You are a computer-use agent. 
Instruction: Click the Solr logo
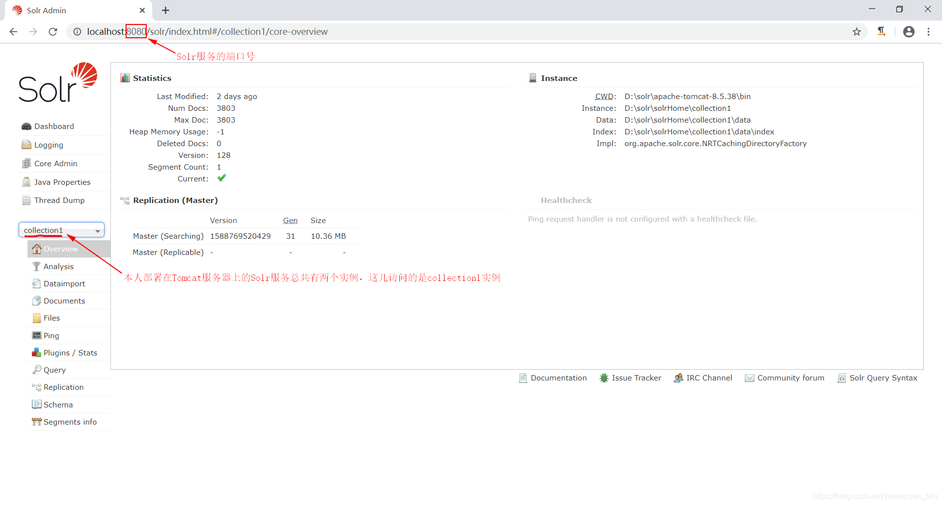coord(58,82)
